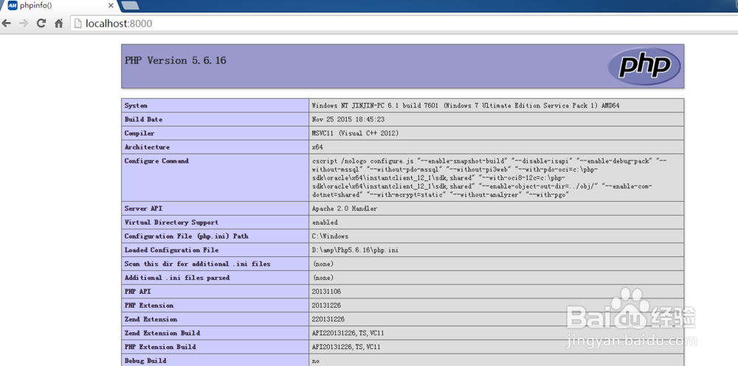The height and width of the screenshot is (366, 738).
Task: Click the '20131106' PHP API value
Action: [x=326, y=292]
